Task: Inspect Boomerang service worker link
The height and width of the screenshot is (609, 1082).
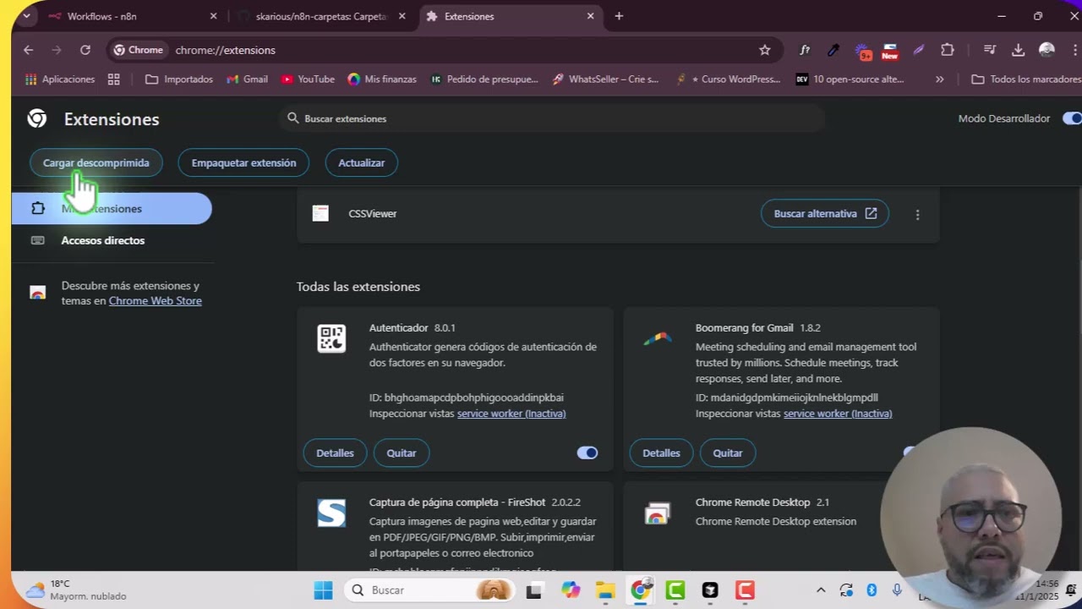Action: click(x=838, y=414)
